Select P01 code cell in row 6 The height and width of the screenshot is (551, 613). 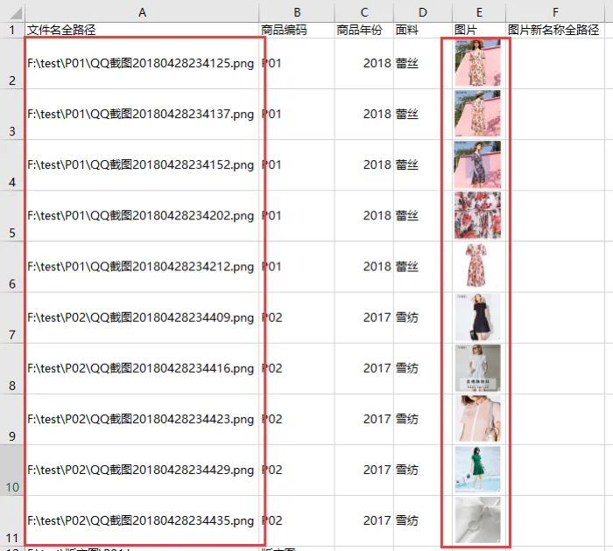(297, 267)
